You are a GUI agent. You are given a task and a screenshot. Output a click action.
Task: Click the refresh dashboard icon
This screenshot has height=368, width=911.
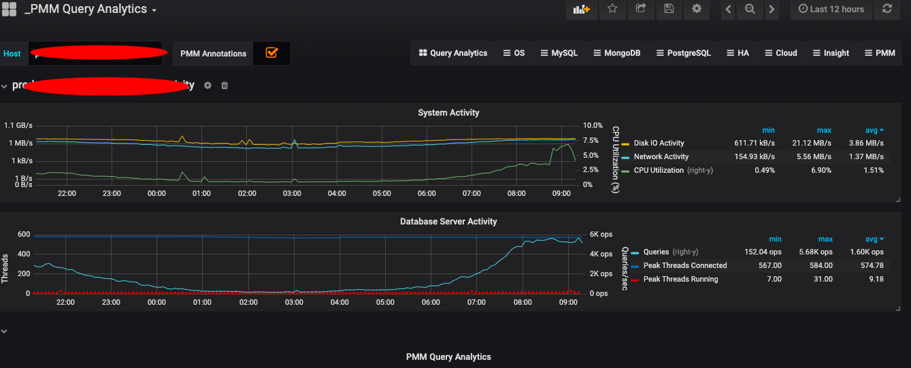click(887, 9)
